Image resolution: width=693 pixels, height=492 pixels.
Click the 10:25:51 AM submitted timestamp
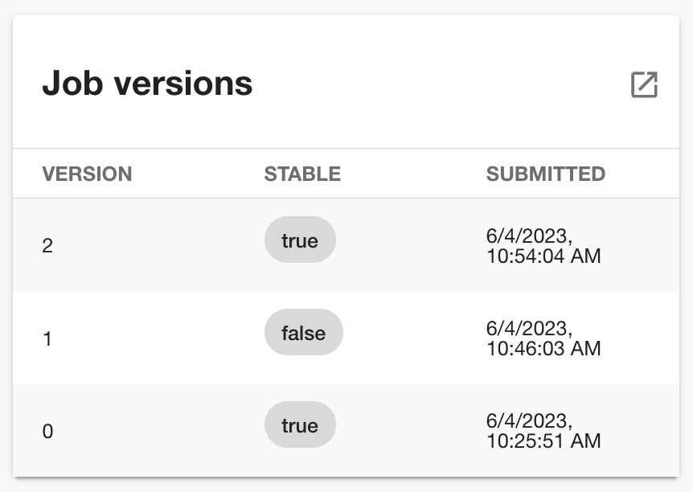pos(543,441)
